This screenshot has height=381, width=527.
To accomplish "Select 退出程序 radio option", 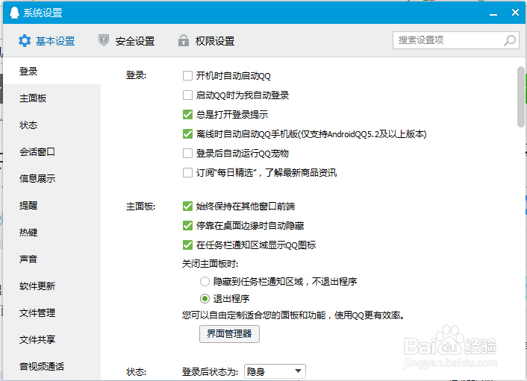I will 205,298.
